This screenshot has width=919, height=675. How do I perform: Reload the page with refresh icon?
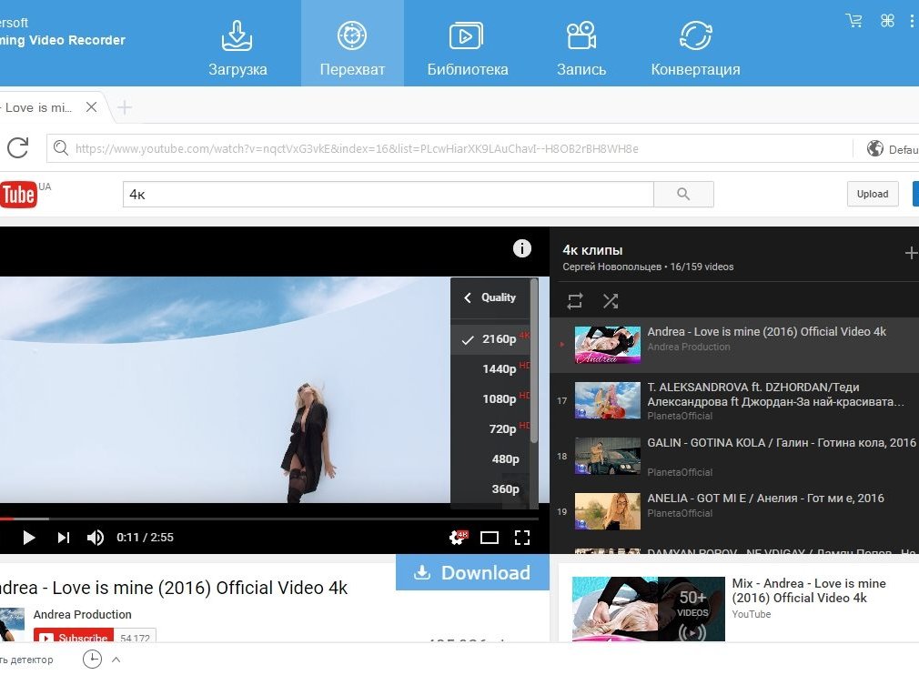pos(17,148)
